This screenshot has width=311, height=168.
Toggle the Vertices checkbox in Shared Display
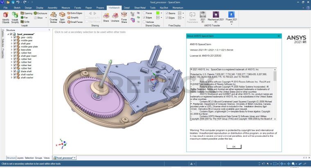coord(144,23)
